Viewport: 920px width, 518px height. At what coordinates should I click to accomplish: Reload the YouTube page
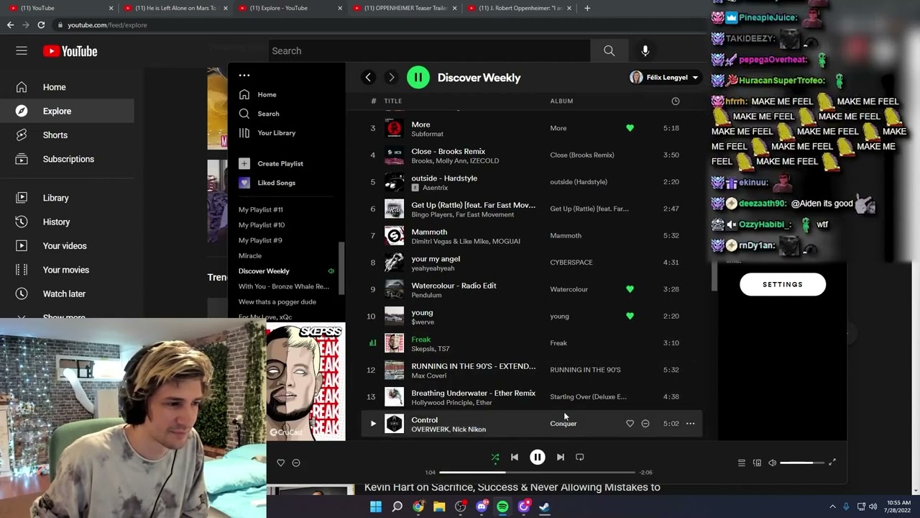[x=41, y=24]
